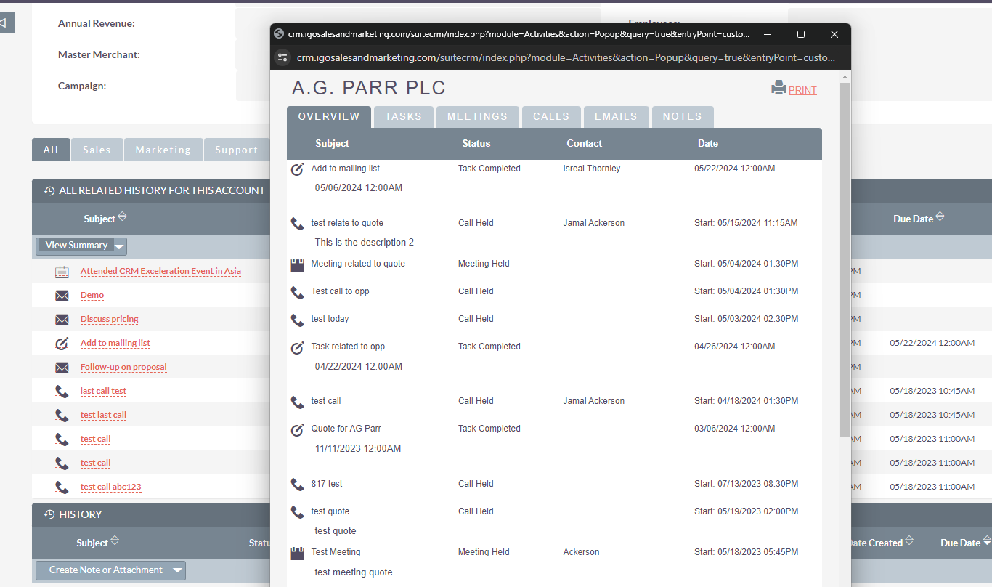Click 'Start: 07/13/2023 08:30PM' date
Image resolution: width=992 pixels, height=587 pixels.
click(x=746, y=484)
